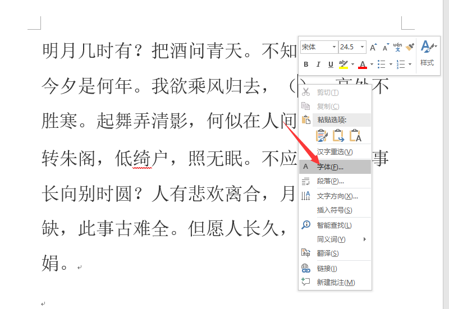Viewport: 449px width, 309px height.
Task: Click the New Comment icon
Action: click(306, 282)
